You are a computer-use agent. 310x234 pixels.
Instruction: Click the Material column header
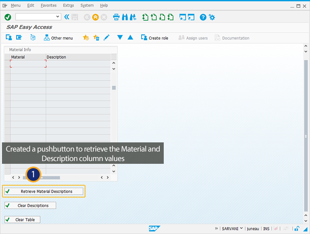[28, 57]
